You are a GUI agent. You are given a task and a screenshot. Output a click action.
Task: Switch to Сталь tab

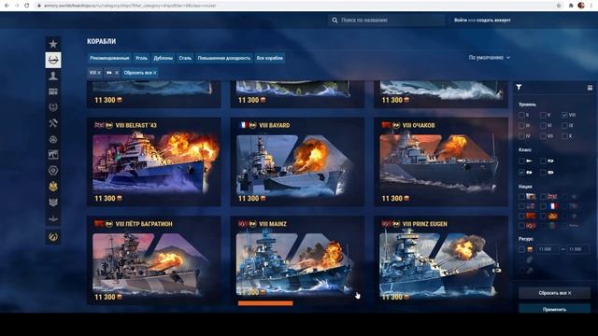click(185, 58)
